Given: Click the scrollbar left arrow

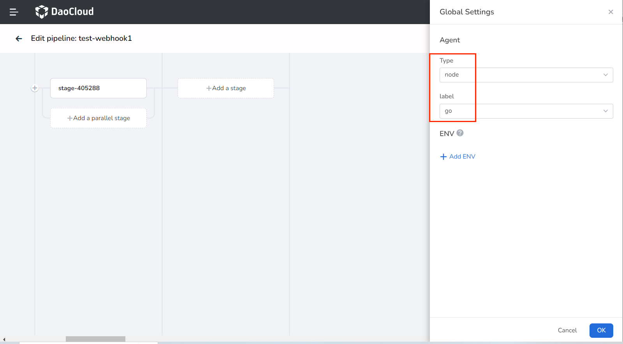Looking at the screenshot, I should [x=4, y=339].
